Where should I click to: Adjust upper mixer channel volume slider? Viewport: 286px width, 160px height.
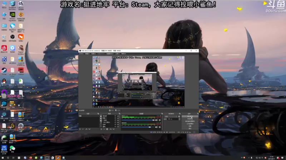point(138,120)
